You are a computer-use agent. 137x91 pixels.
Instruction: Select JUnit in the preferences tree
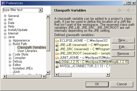click(16, 72)
